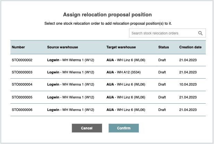Select order STO0000002 row
The height and width of the screenshot is (144, 214).
click(x=22, y=60)
